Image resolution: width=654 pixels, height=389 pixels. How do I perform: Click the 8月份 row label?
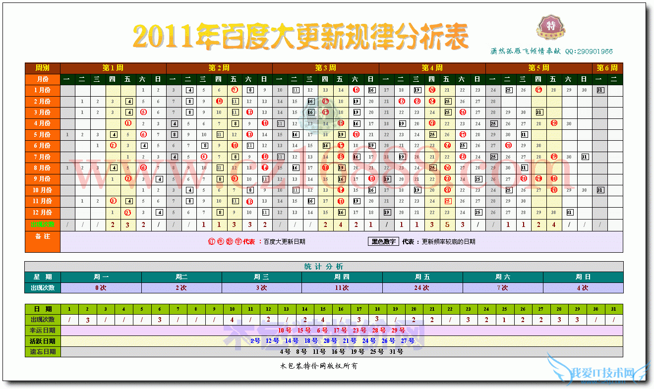point(43,168)
